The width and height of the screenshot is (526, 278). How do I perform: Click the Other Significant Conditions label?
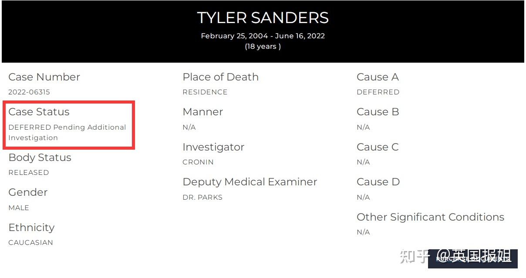pyautogui.click(x=430, y=217)
